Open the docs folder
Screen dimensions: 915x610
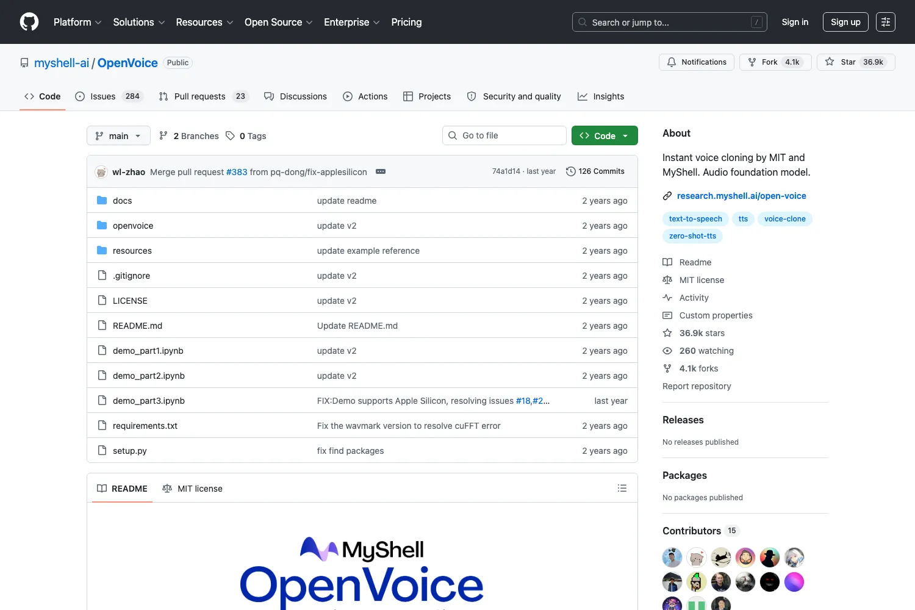(122, 201)
